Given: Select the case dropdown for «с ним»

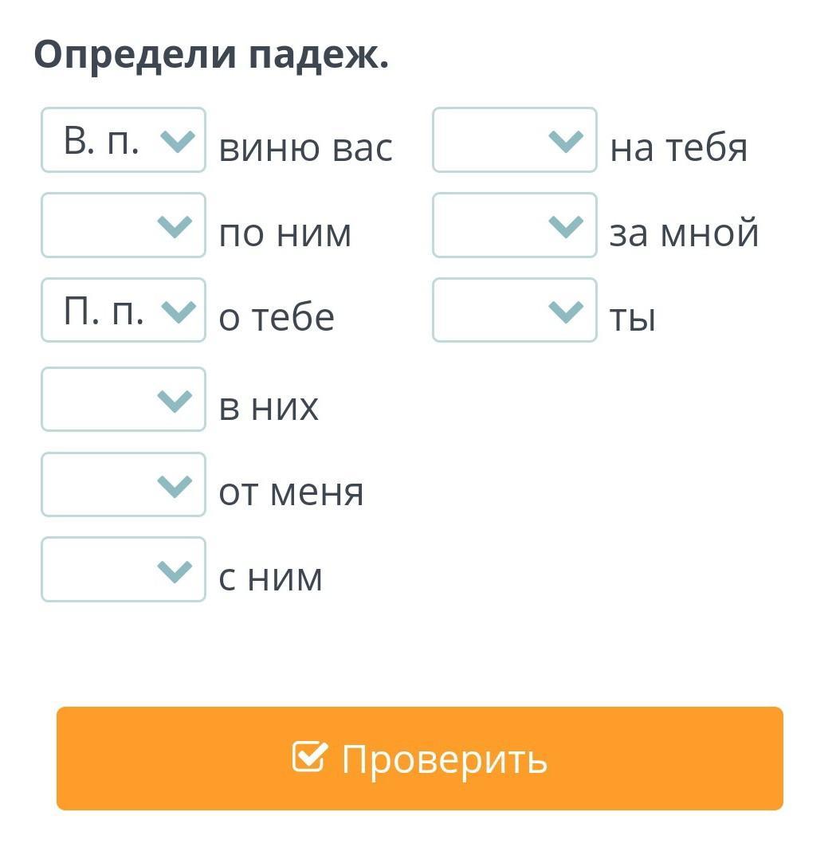Looking at the screenshot, I should coord(124,570).
